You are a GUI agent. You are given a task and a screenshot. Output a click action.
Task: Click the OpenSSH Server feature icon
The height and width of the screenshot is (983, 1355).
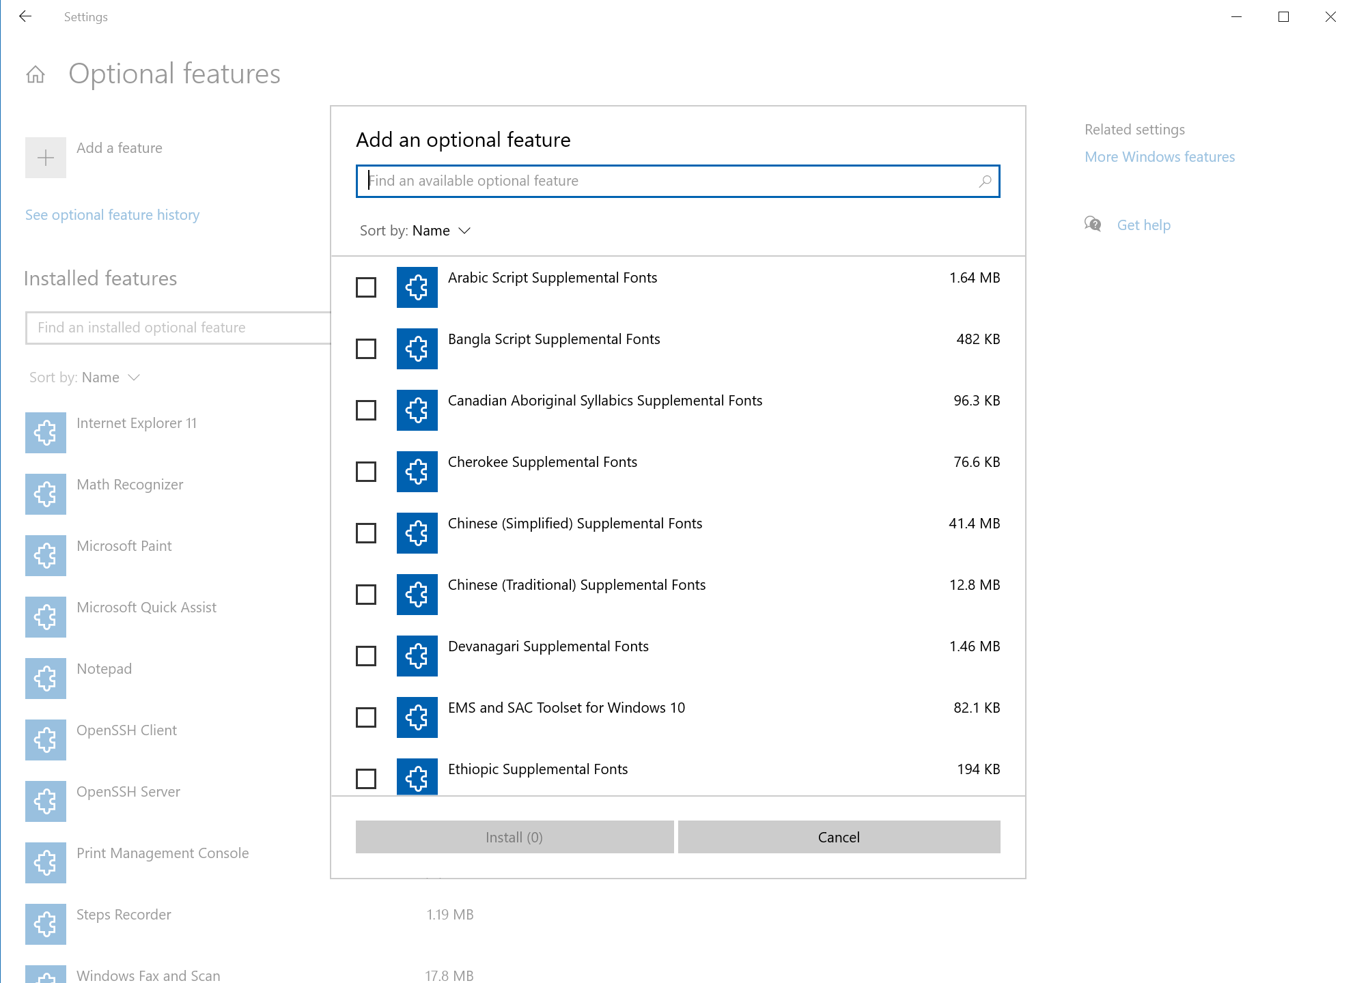(46, 801)
